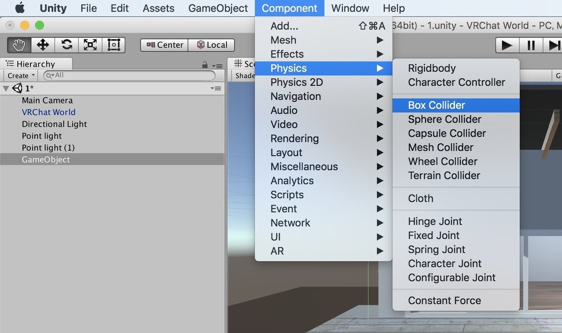Screen dimensions: 562x333
Task: Select GameObject in Hierarchy
Action: tap(46, 159)
